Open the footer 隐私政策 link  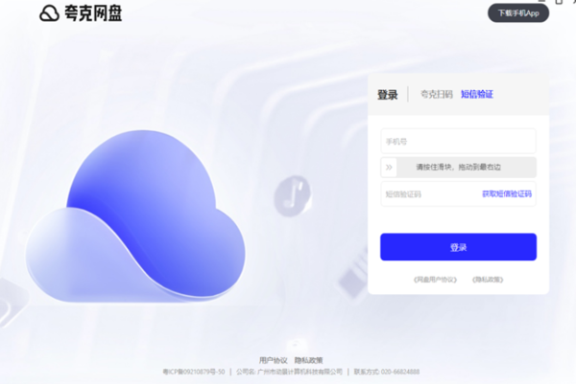pyautogui.click(x=308, y=360)
